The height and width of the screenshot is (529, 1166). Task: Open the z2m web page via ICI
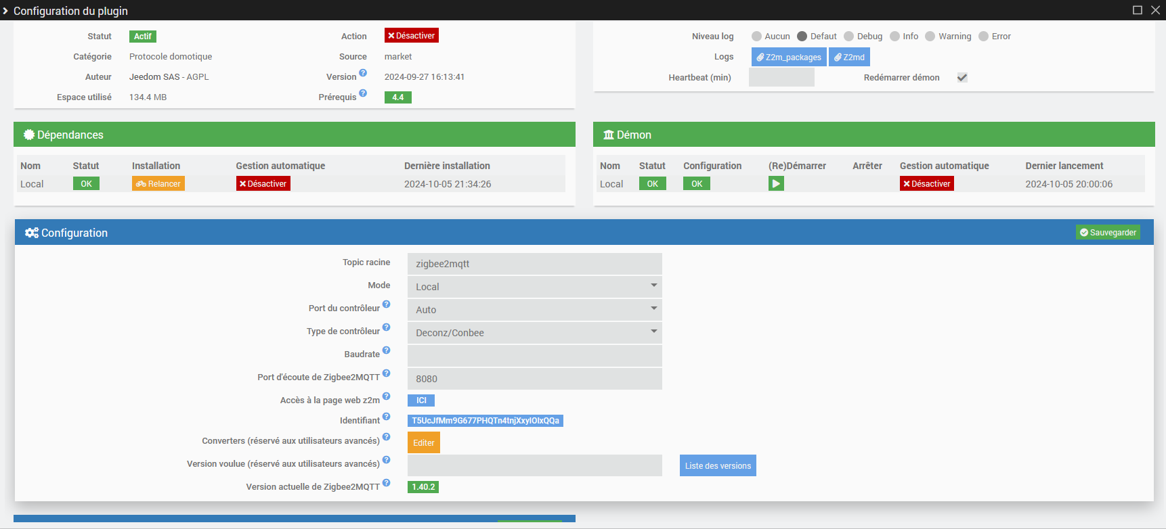point(421,400)
